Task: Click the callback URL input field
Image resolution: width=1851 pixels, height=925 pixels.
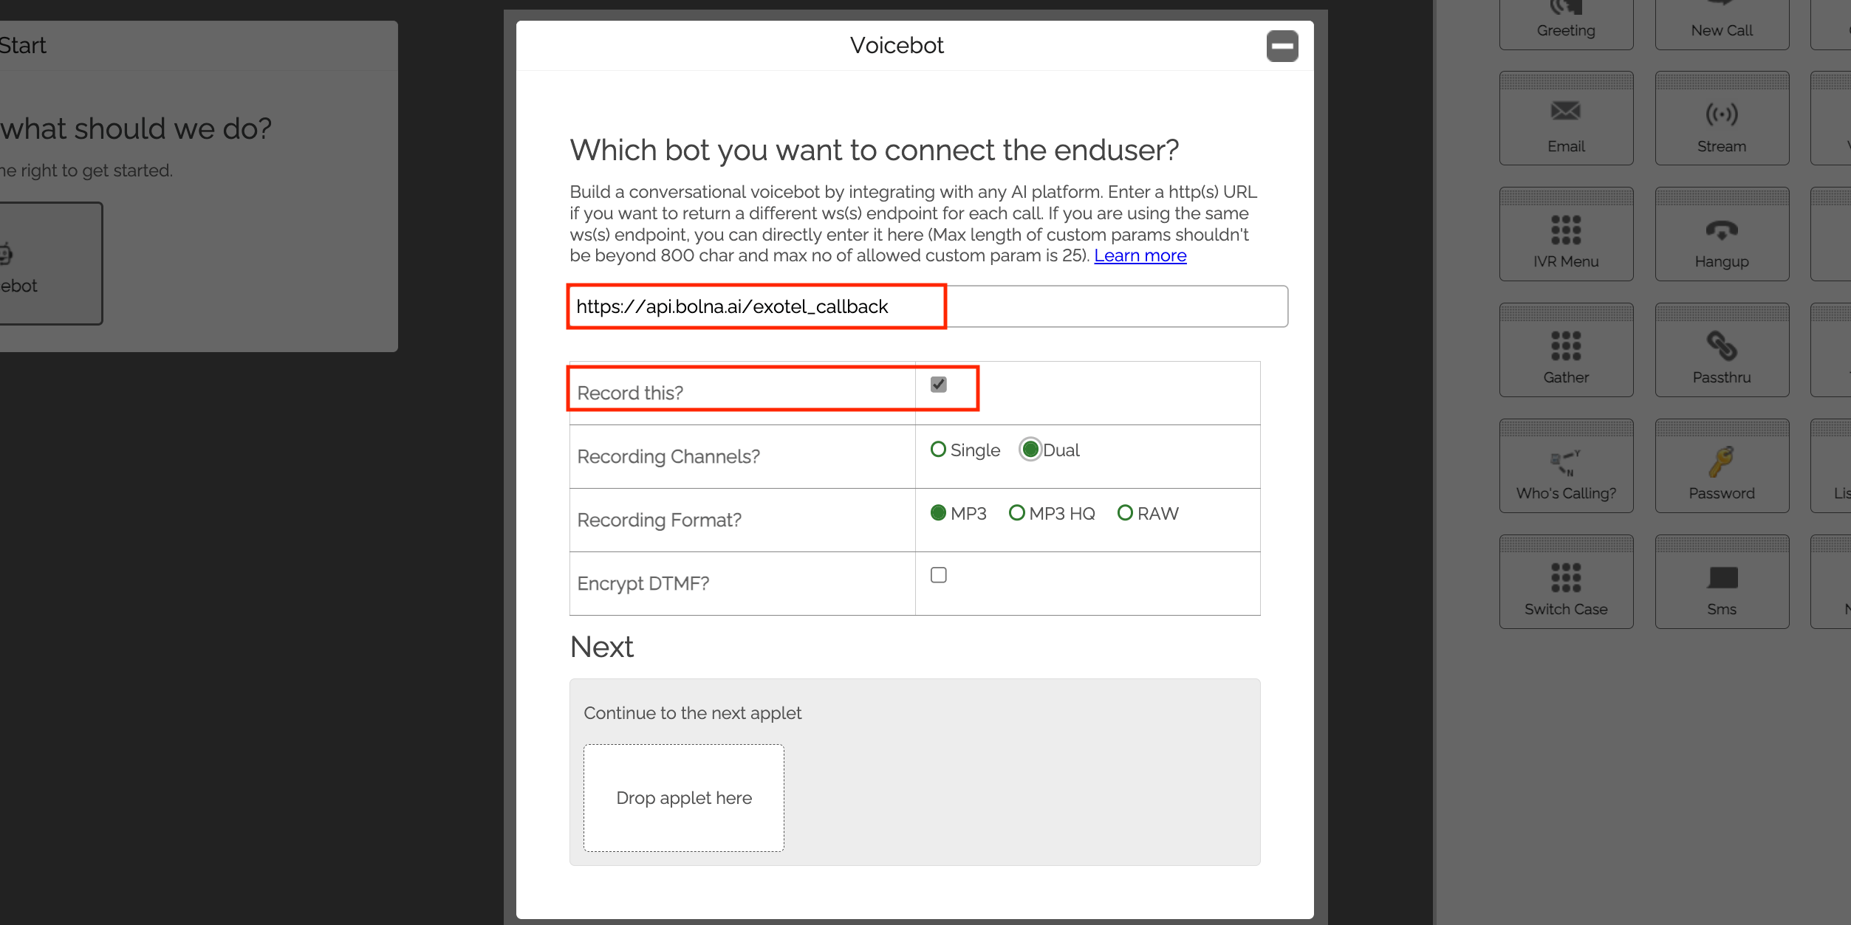Action: pyautogui.click(x=923, y=306)
